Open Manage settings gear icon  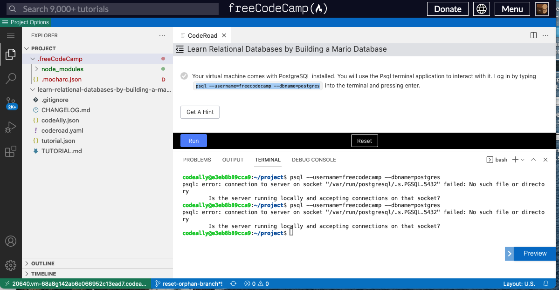(x=11, y=265)
